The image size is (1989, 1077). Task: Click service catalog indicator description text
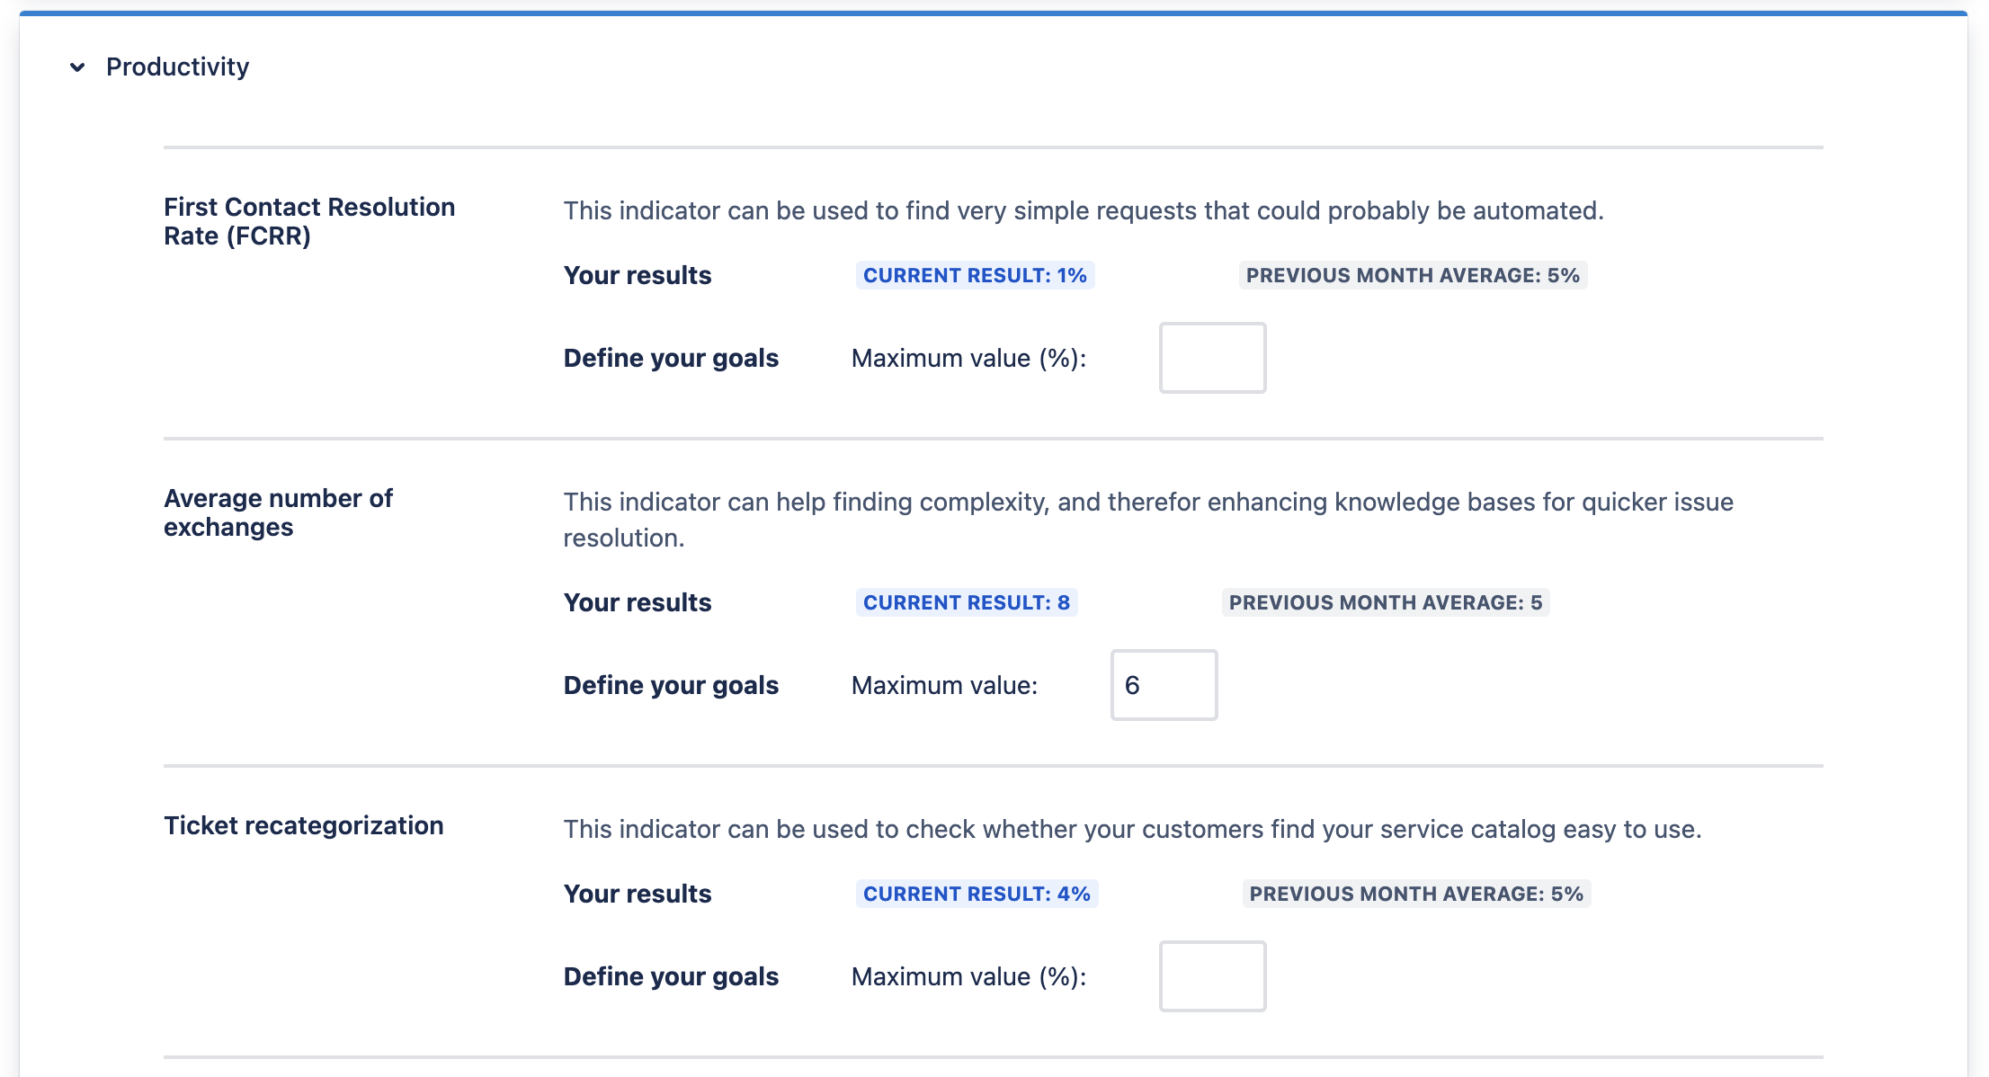coord(1132,829)
